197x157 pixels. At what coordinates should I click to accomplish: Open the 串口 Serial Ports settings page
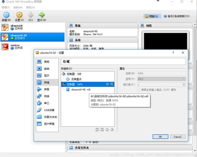[47, 103]
